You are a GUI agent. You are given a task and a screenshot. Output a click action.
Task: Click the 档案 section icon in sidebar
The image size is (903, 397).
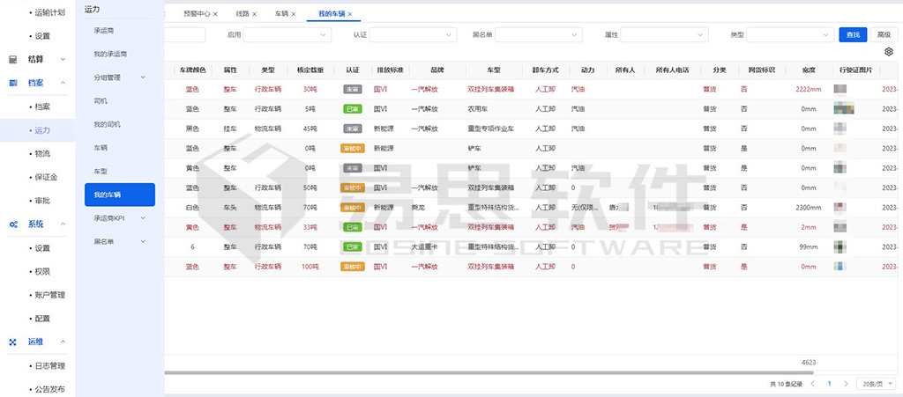click(13, 83)
